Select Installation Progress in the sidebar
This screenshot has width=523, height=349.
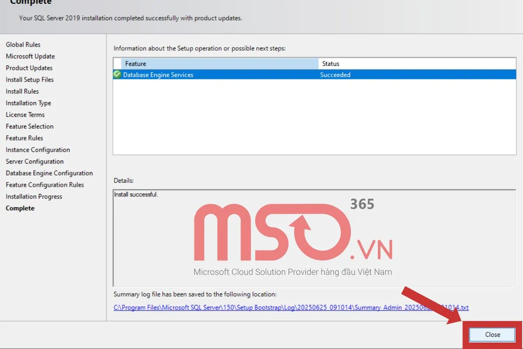point(34,196)
